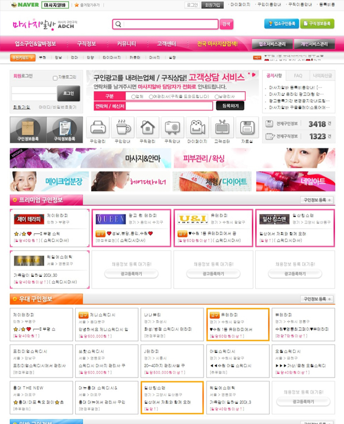
Task: Focus the 연락처 / 메신저 input field
Action: pos(169,106)
